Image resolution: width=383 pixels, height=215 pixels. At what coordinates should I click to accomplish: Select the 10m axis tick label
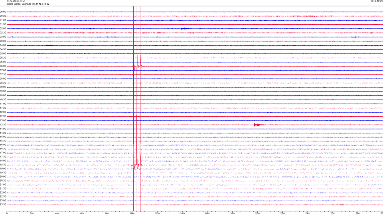click(x=132, y=213)
